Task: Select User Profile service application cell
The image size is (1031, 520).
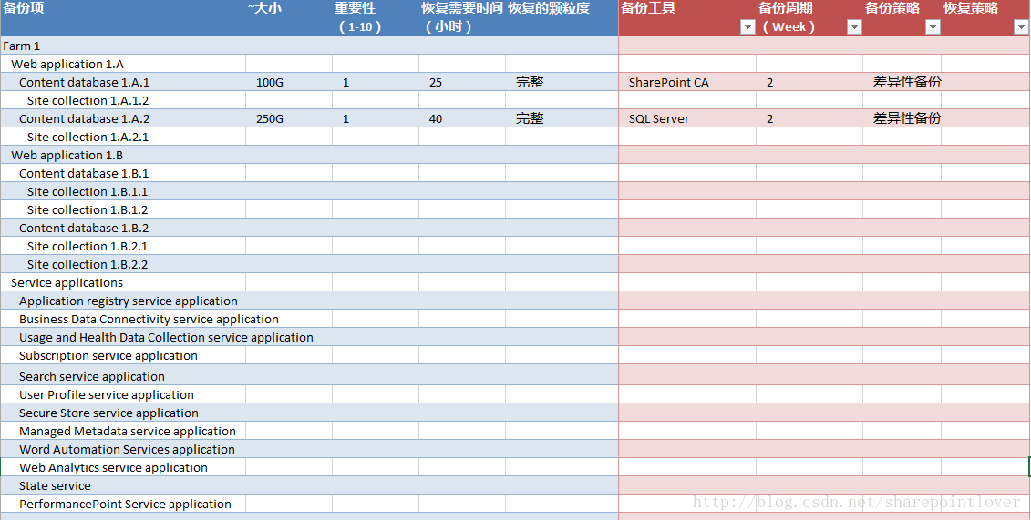Action: coord(123,394)
